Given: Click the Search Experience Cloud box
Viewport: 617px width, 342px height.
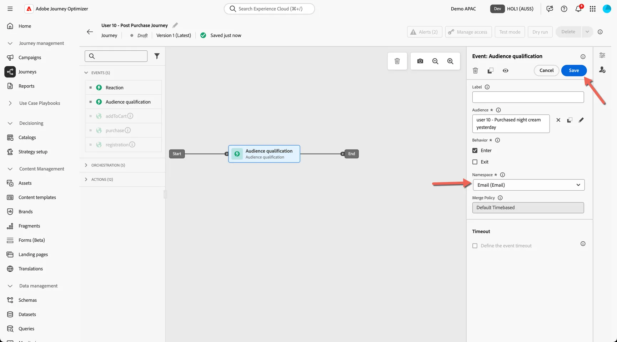Looking at the screenshot, I should (269, 9).
